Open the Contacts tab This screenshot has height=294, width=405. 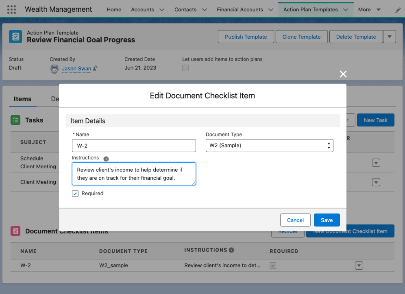(185, 9)
